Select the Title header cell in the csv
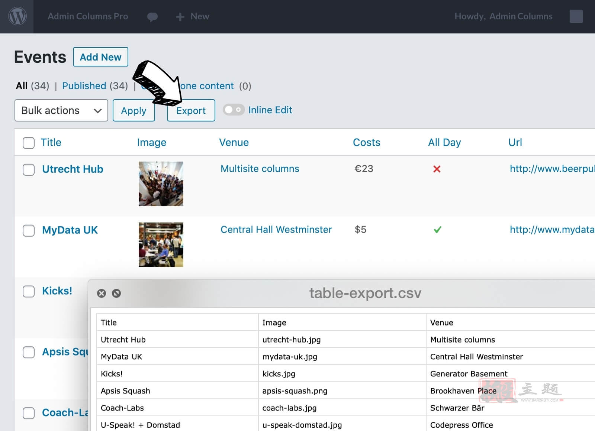The width and height of the screenshot is (595, 431). coord(177,322)
